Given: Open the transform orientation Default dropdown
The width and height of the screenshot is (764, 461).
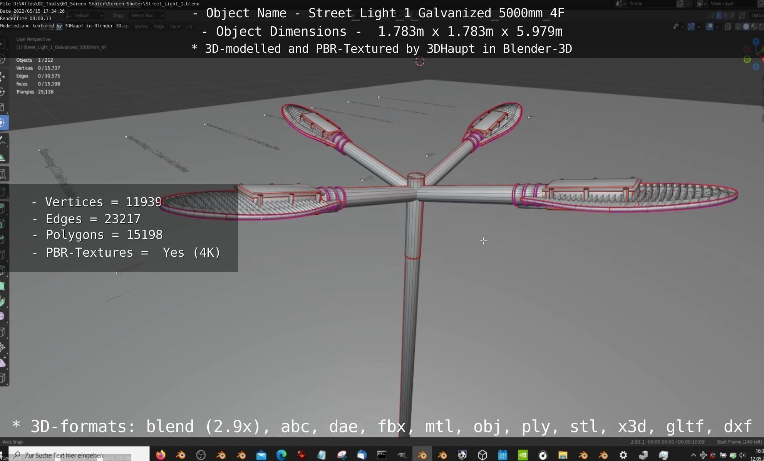Looking at the screenshot, I should point(85,15).
